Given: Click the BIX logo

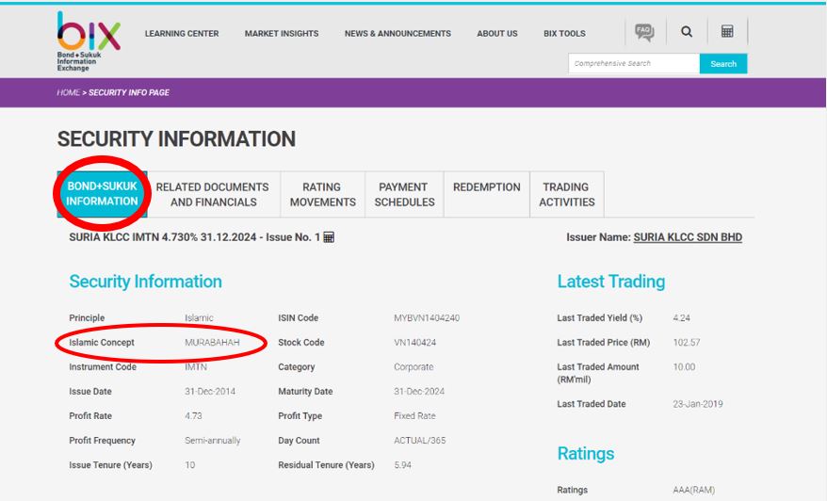Looking at the screenshot, I should (x=89, y=41).
